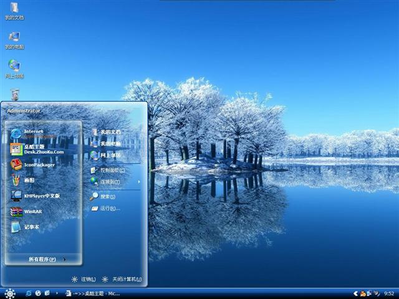Click the QQ penguin tray icon
Image resolution: width=399 pixels, height=299 pixels.
pos(363,293)
